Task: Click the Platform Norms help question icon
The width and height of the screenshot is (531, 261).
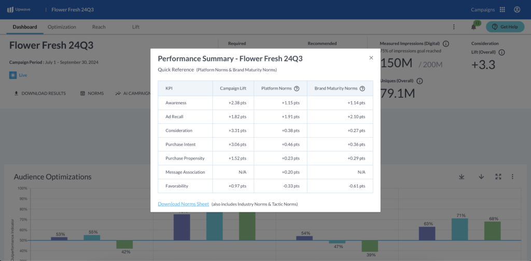Action: coord(297,88)
